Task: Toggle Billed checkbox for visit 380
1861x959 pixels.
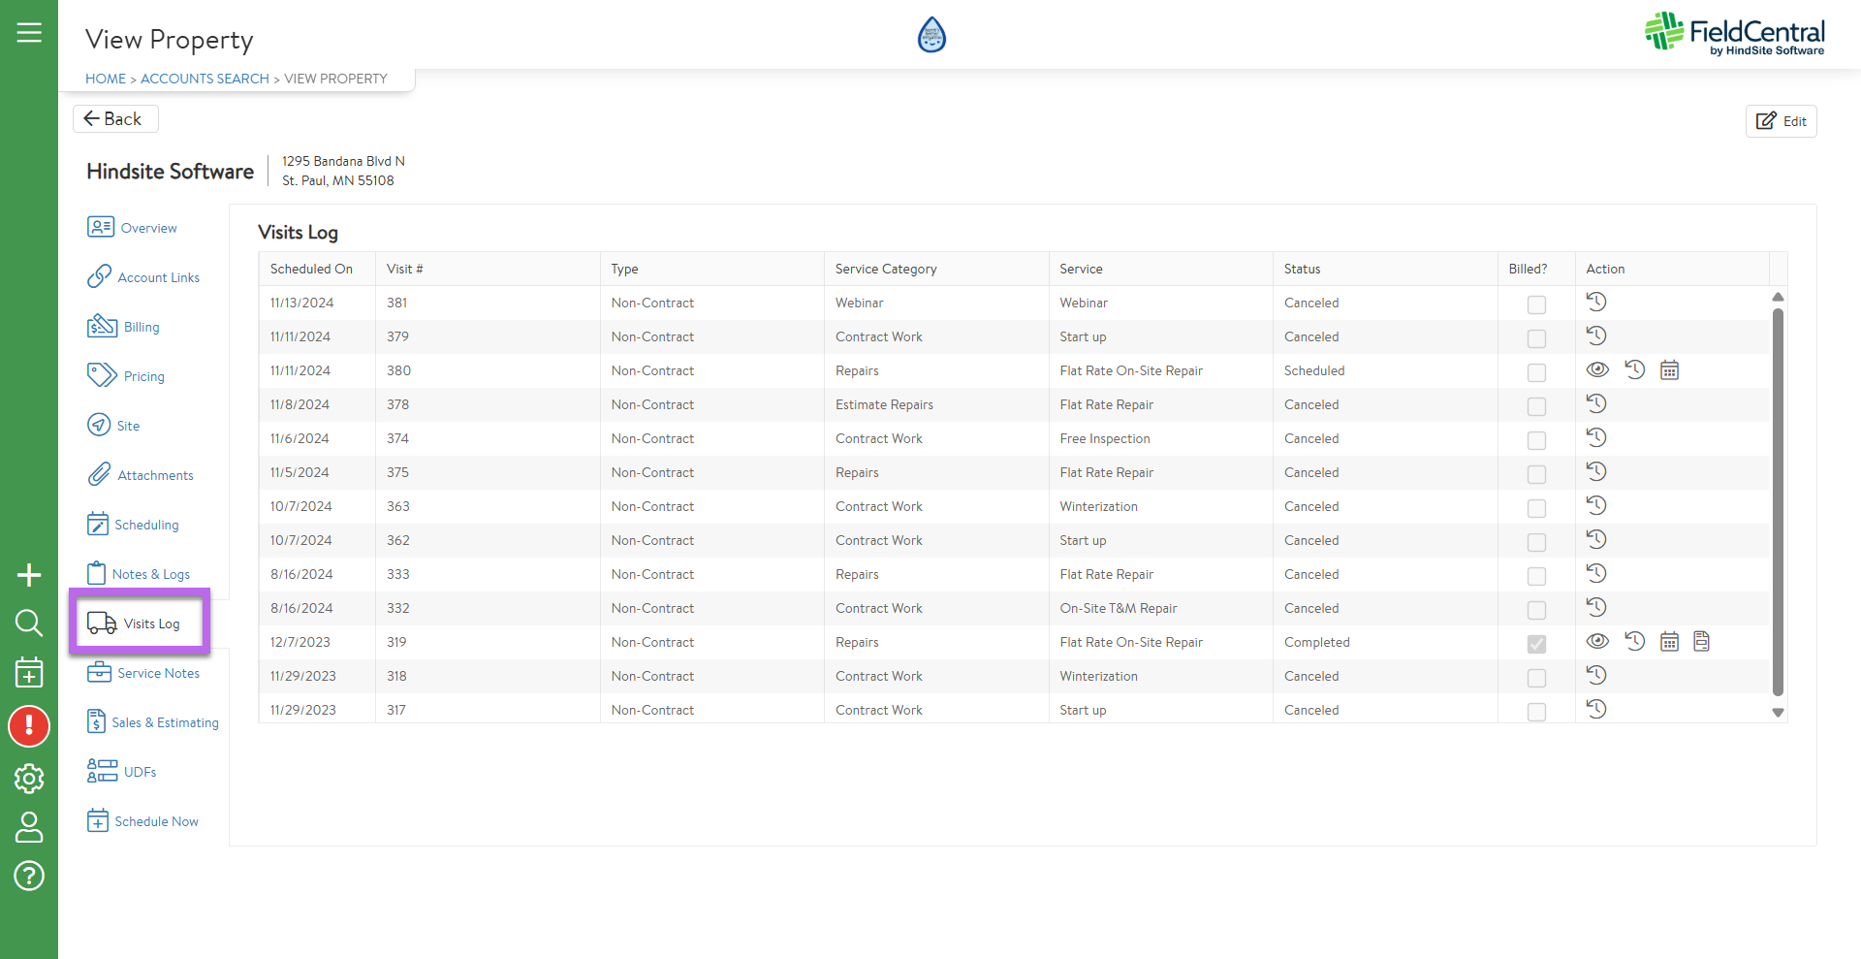Action: tap(1536, 372)
